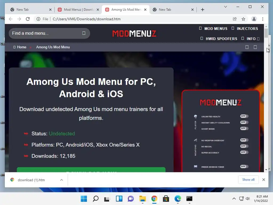Toggle the Freeze Mission Timer switch
This screenshot has height=205, width=273.
(244, 167)
